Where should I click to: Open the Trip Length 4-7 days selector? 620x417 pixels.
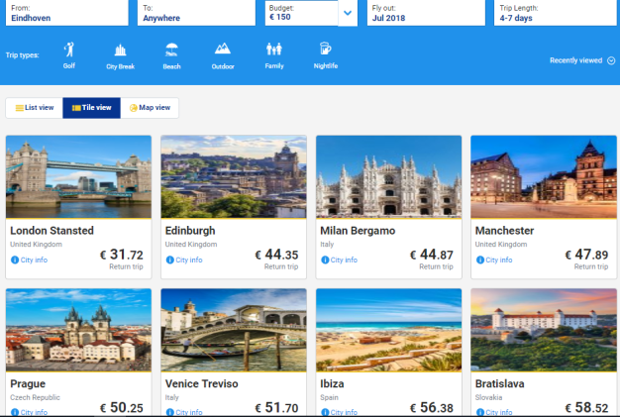click(556, 13)
